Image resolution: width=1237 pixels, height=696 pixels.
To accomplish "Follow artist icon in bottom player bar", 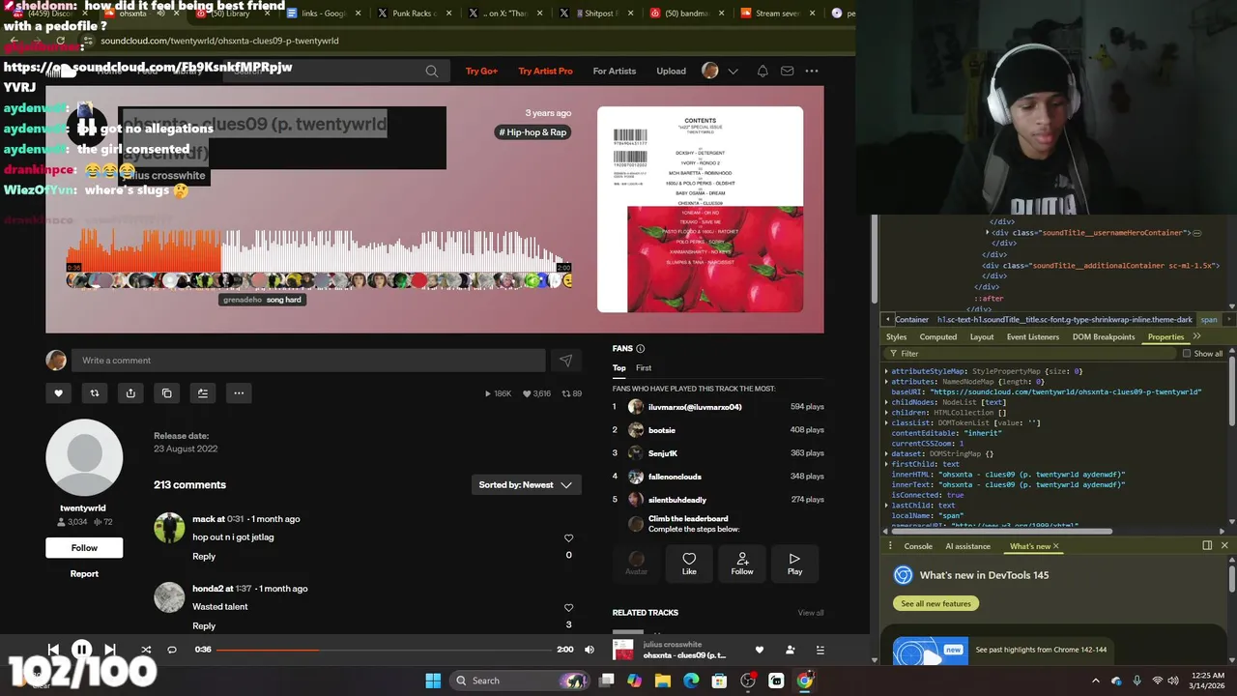I will [790, 650].
